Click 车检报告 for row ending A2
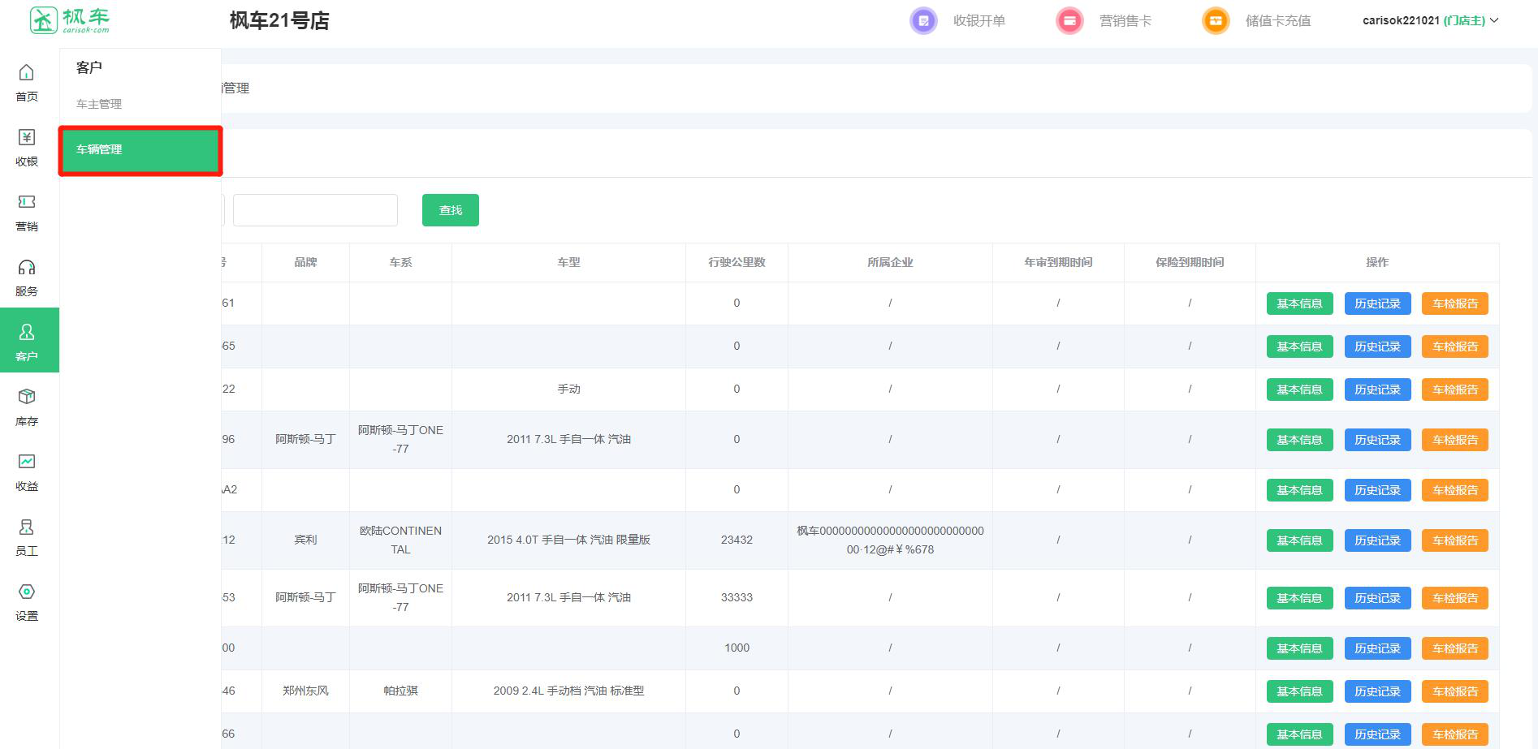The height and width of the screenshot is (749, 1538). click(1455, 490)
